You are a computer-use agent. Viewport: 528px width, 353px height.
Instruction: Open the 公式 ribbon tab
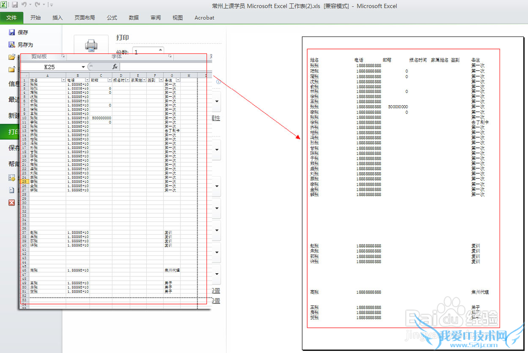coord(111,17)
